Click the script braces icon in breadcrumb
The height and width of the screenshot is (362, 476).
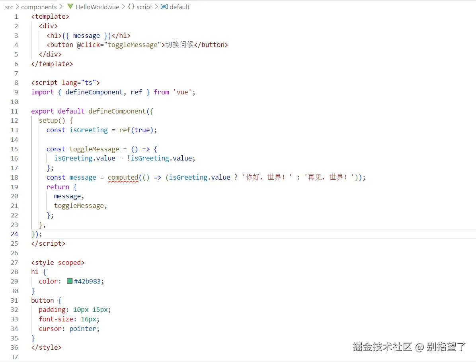coord(131,6)
